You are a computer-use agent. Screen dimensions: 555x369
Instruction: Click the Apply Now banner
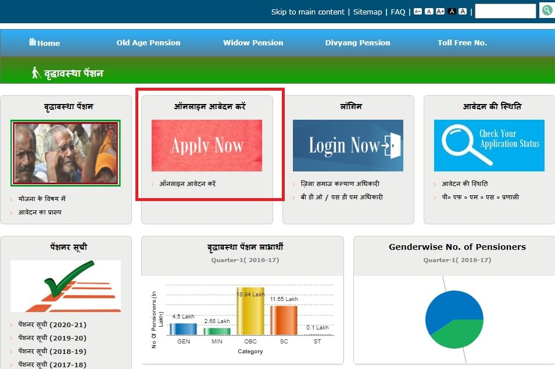tap(206, 146)
